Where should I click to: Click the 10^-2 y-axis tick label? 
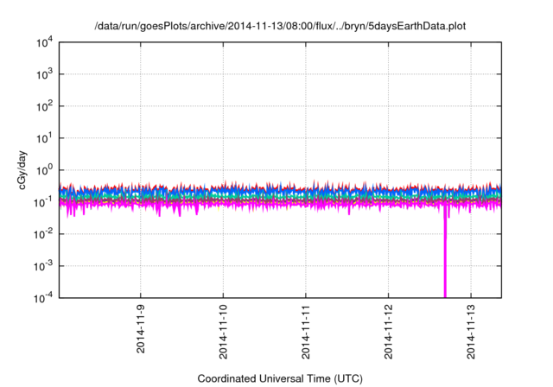tap(41, 233)
